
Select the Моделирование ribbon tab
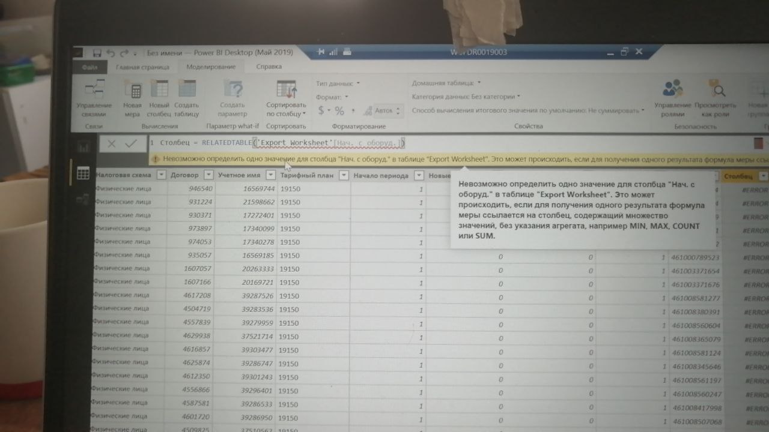click(x=211, y=67)
